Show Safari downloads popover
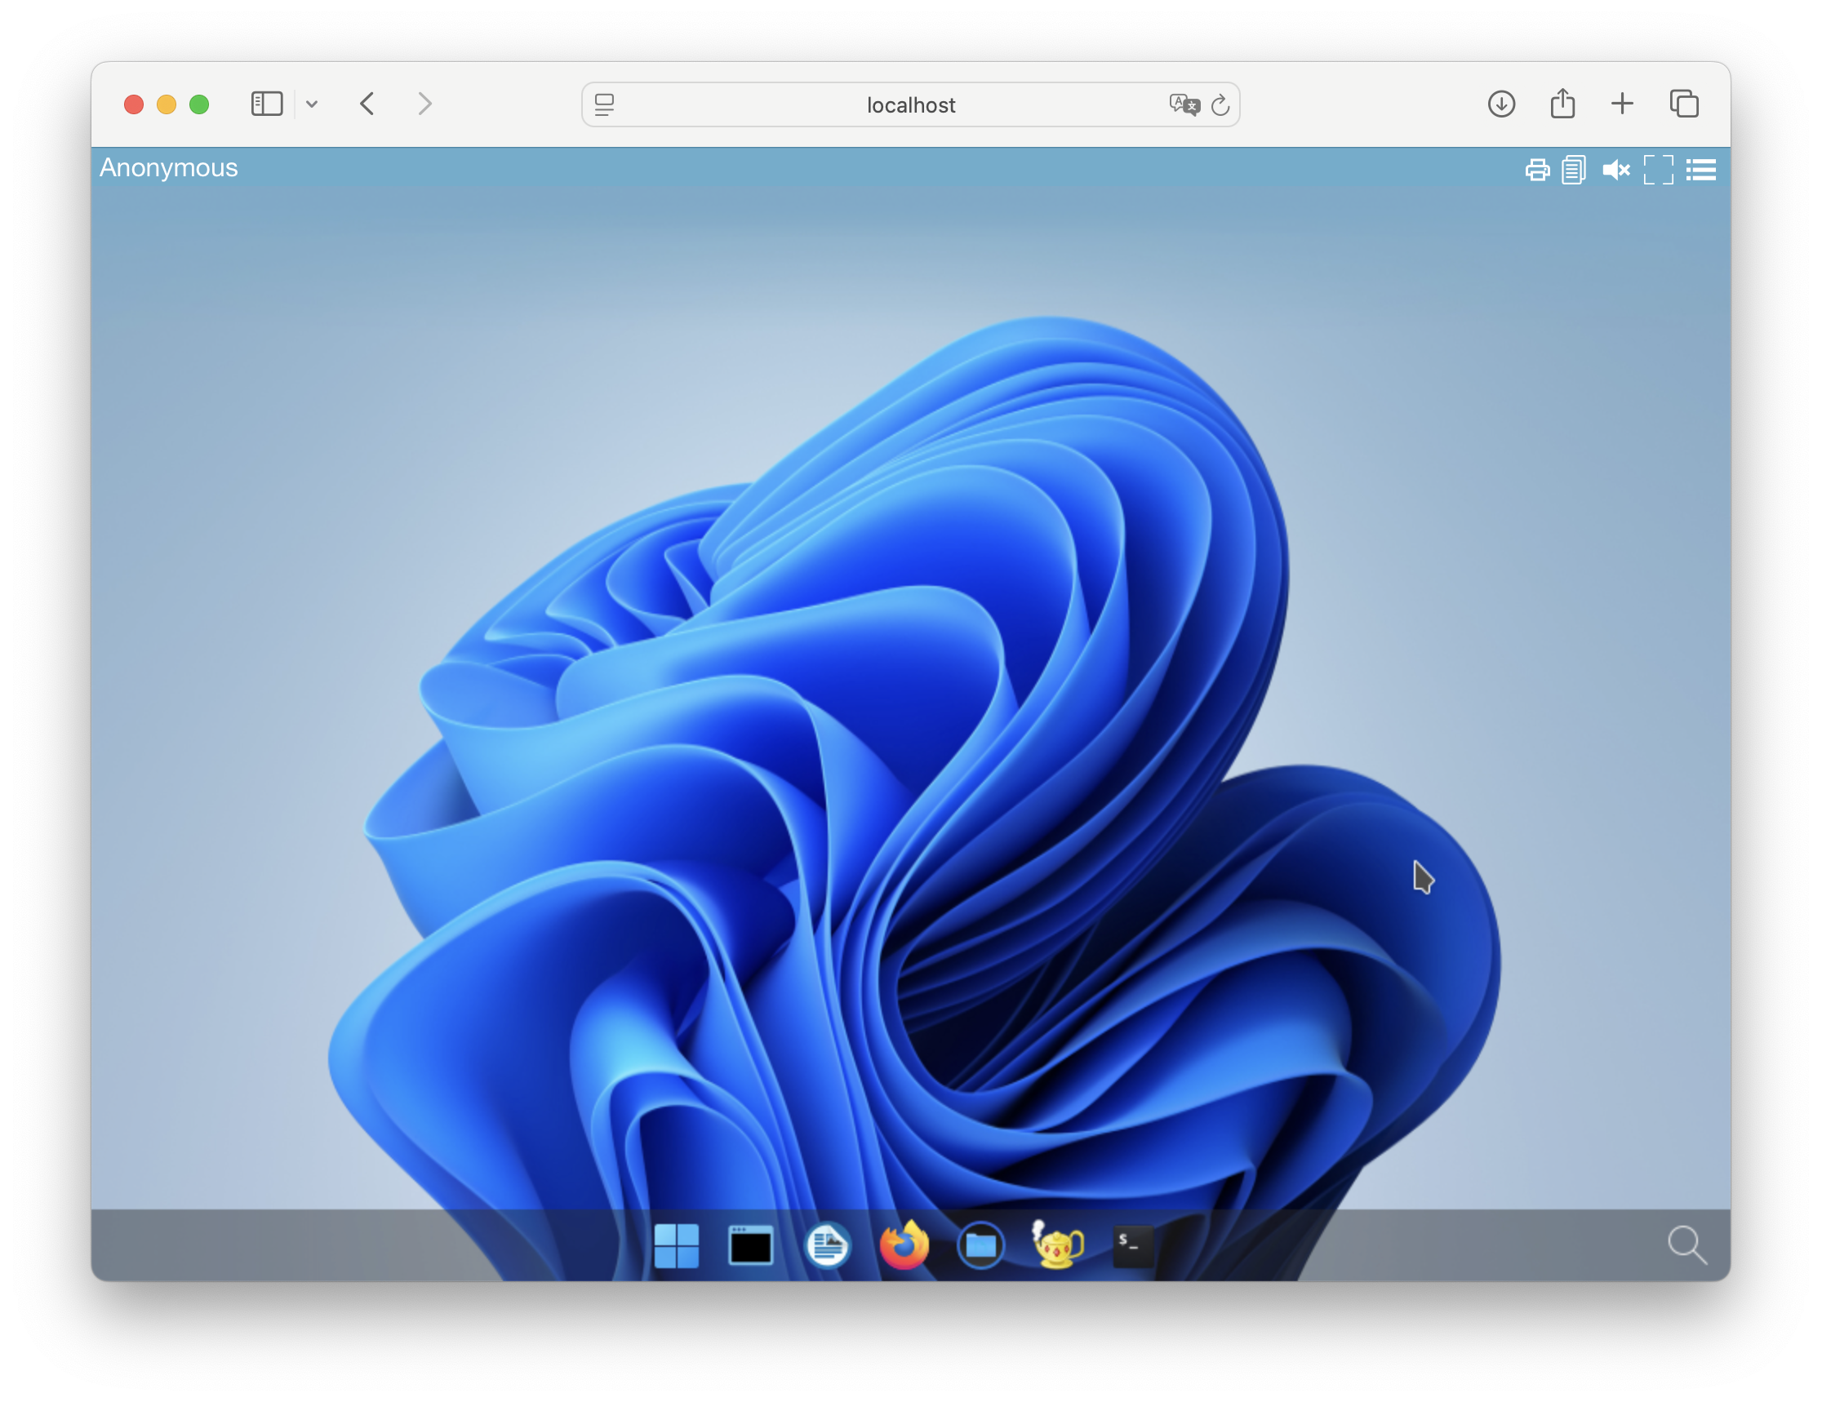Image resolution: width=1822 pixels, height=1402 pixels. click(1501, 104)
